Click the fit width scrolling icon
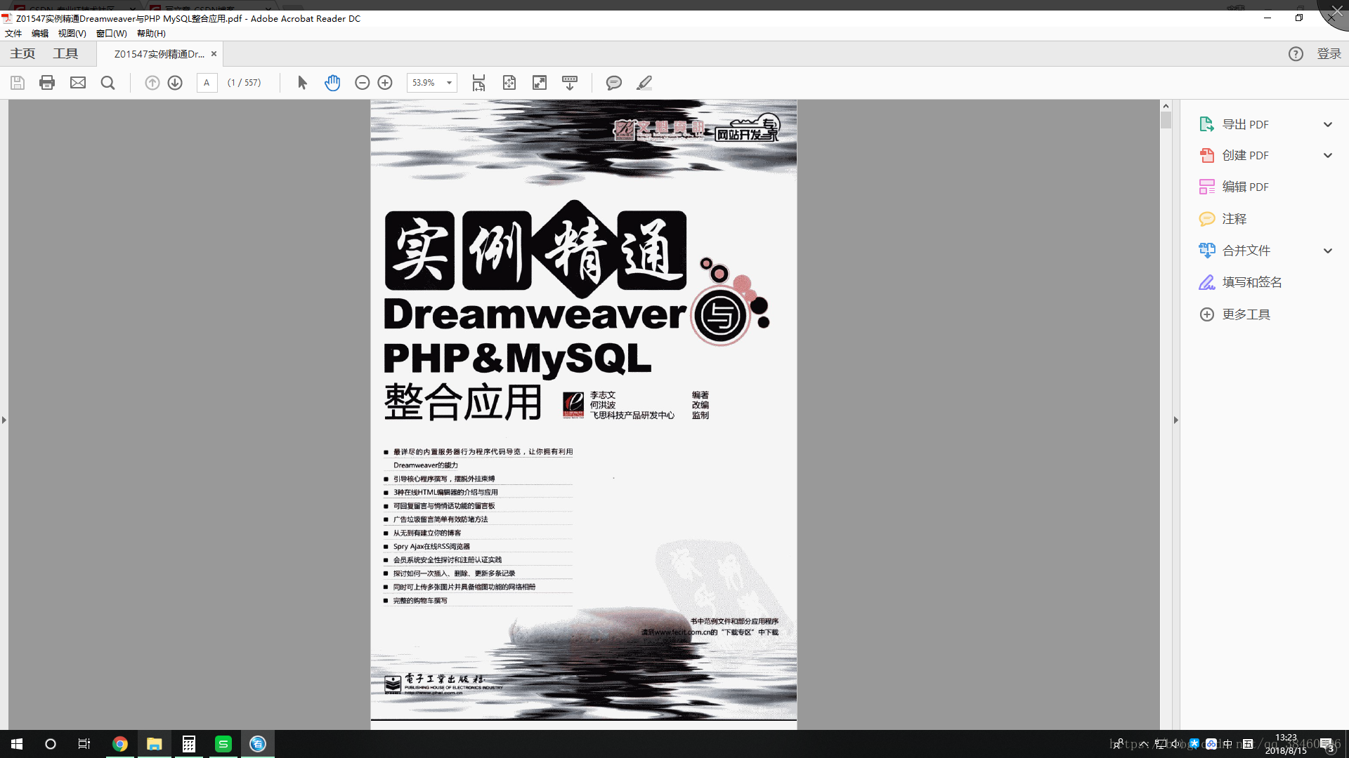Image resolution: width=1349 pixels, height=758 pixels. coord(478,83)
